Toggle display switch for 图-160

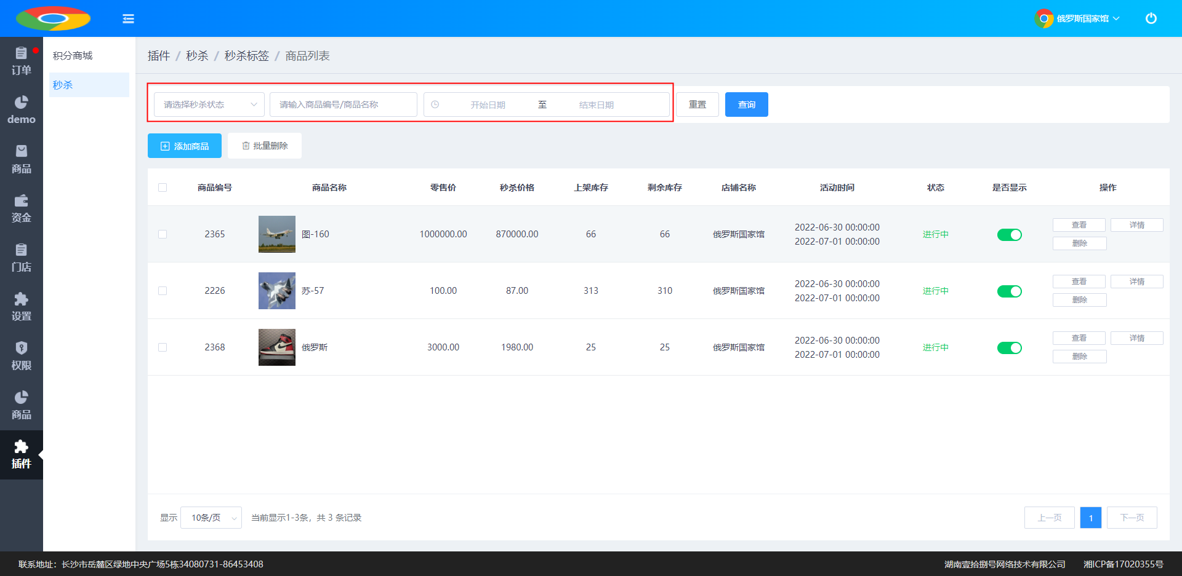click(x=1010, y=235)
